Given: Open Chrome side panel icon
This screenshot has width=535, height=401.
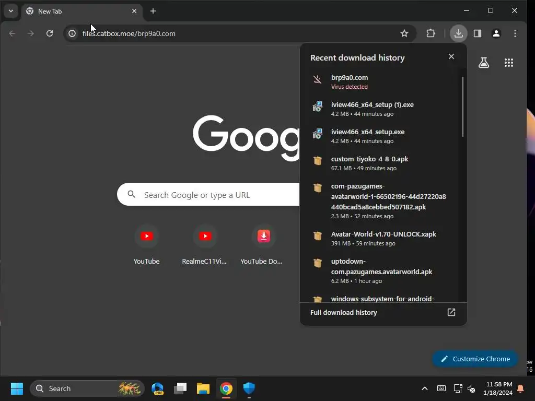Looking at the screenshot, I should pyautogui.click(x=478, y=33).
